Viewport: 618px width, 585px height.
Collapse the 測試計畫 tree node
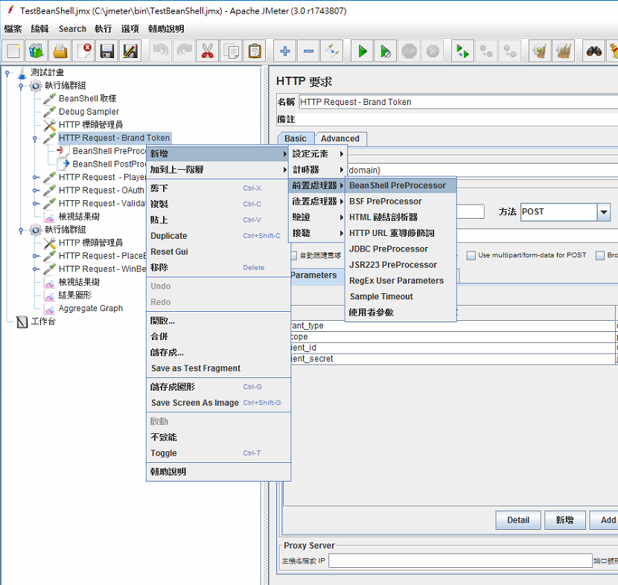tap(7, 72)
